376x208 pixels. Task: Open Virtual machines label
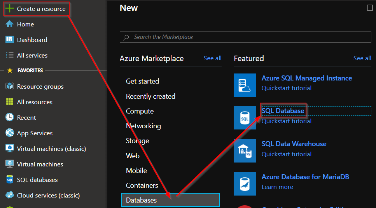click(x=40, y=164)
